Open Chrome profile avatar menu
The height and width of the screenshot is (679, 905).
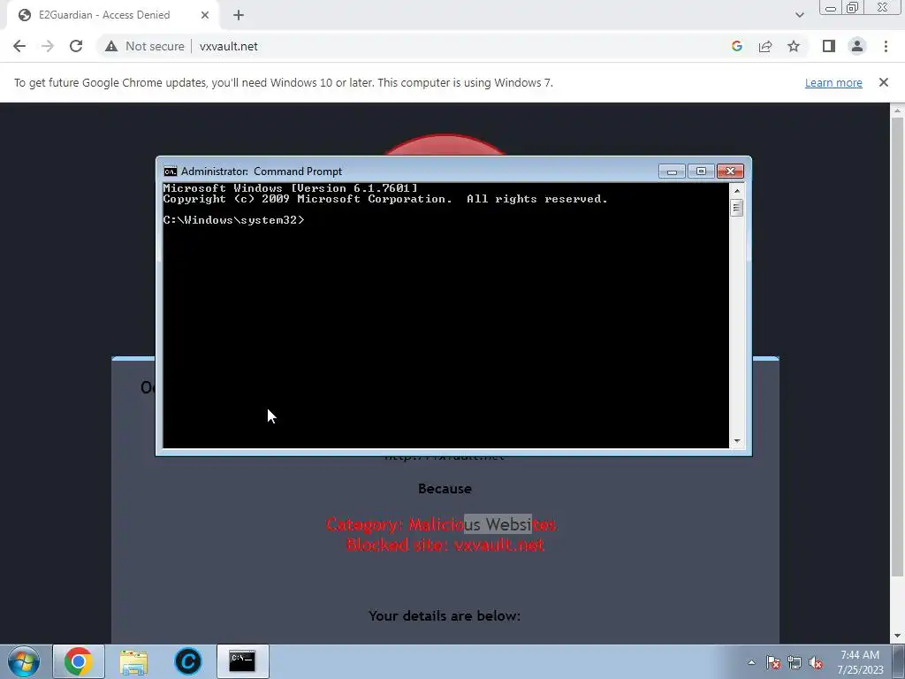point(857,46)
